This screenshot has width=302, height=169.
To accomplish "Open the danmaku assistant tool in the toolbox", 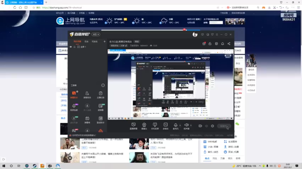I will [74, 95].
